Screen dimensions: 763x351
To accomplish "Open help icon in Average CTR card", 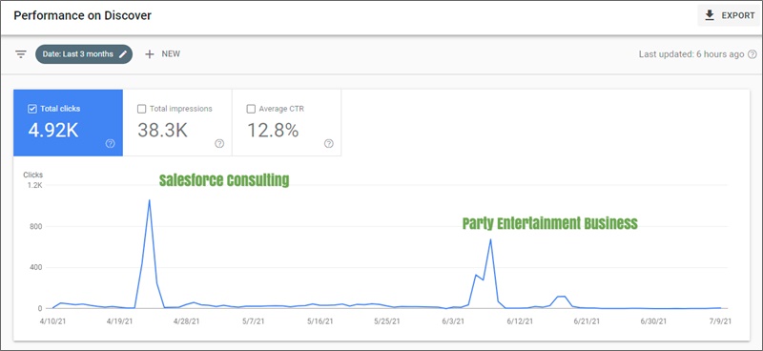I will click(x=329, y=143).
